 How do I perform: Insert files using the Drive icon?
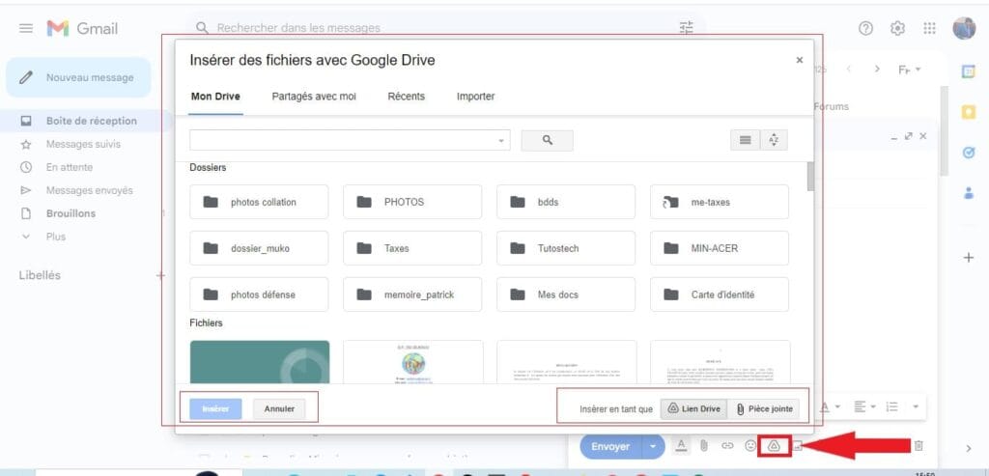coord(775,446)
